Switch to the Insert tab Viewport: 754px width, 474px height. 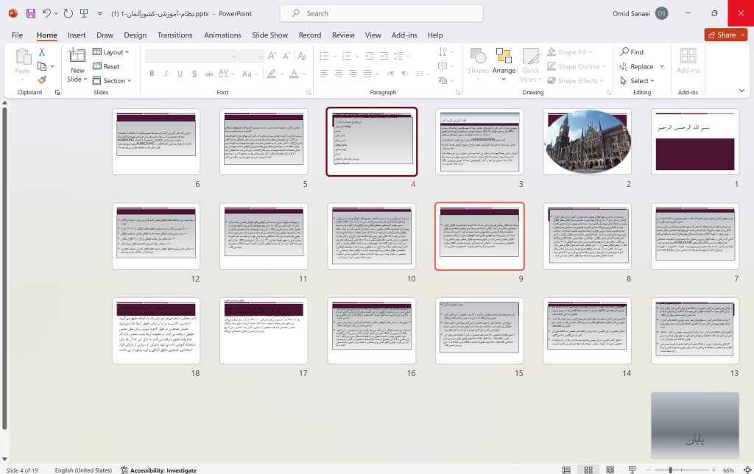pyautogui.click(x=77, y=35)
